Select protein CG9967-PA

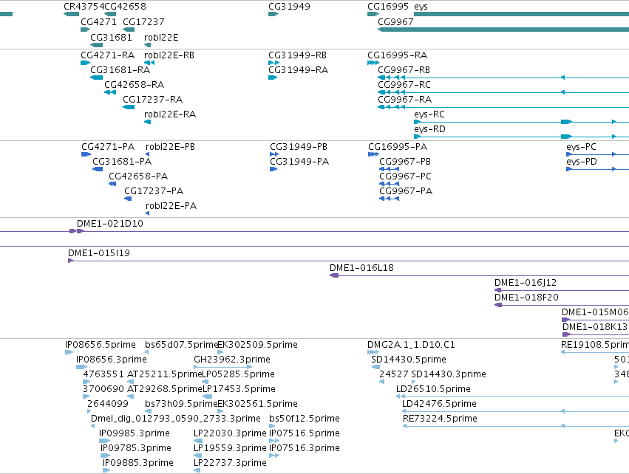pyautogui.click(x=406, y=191)
